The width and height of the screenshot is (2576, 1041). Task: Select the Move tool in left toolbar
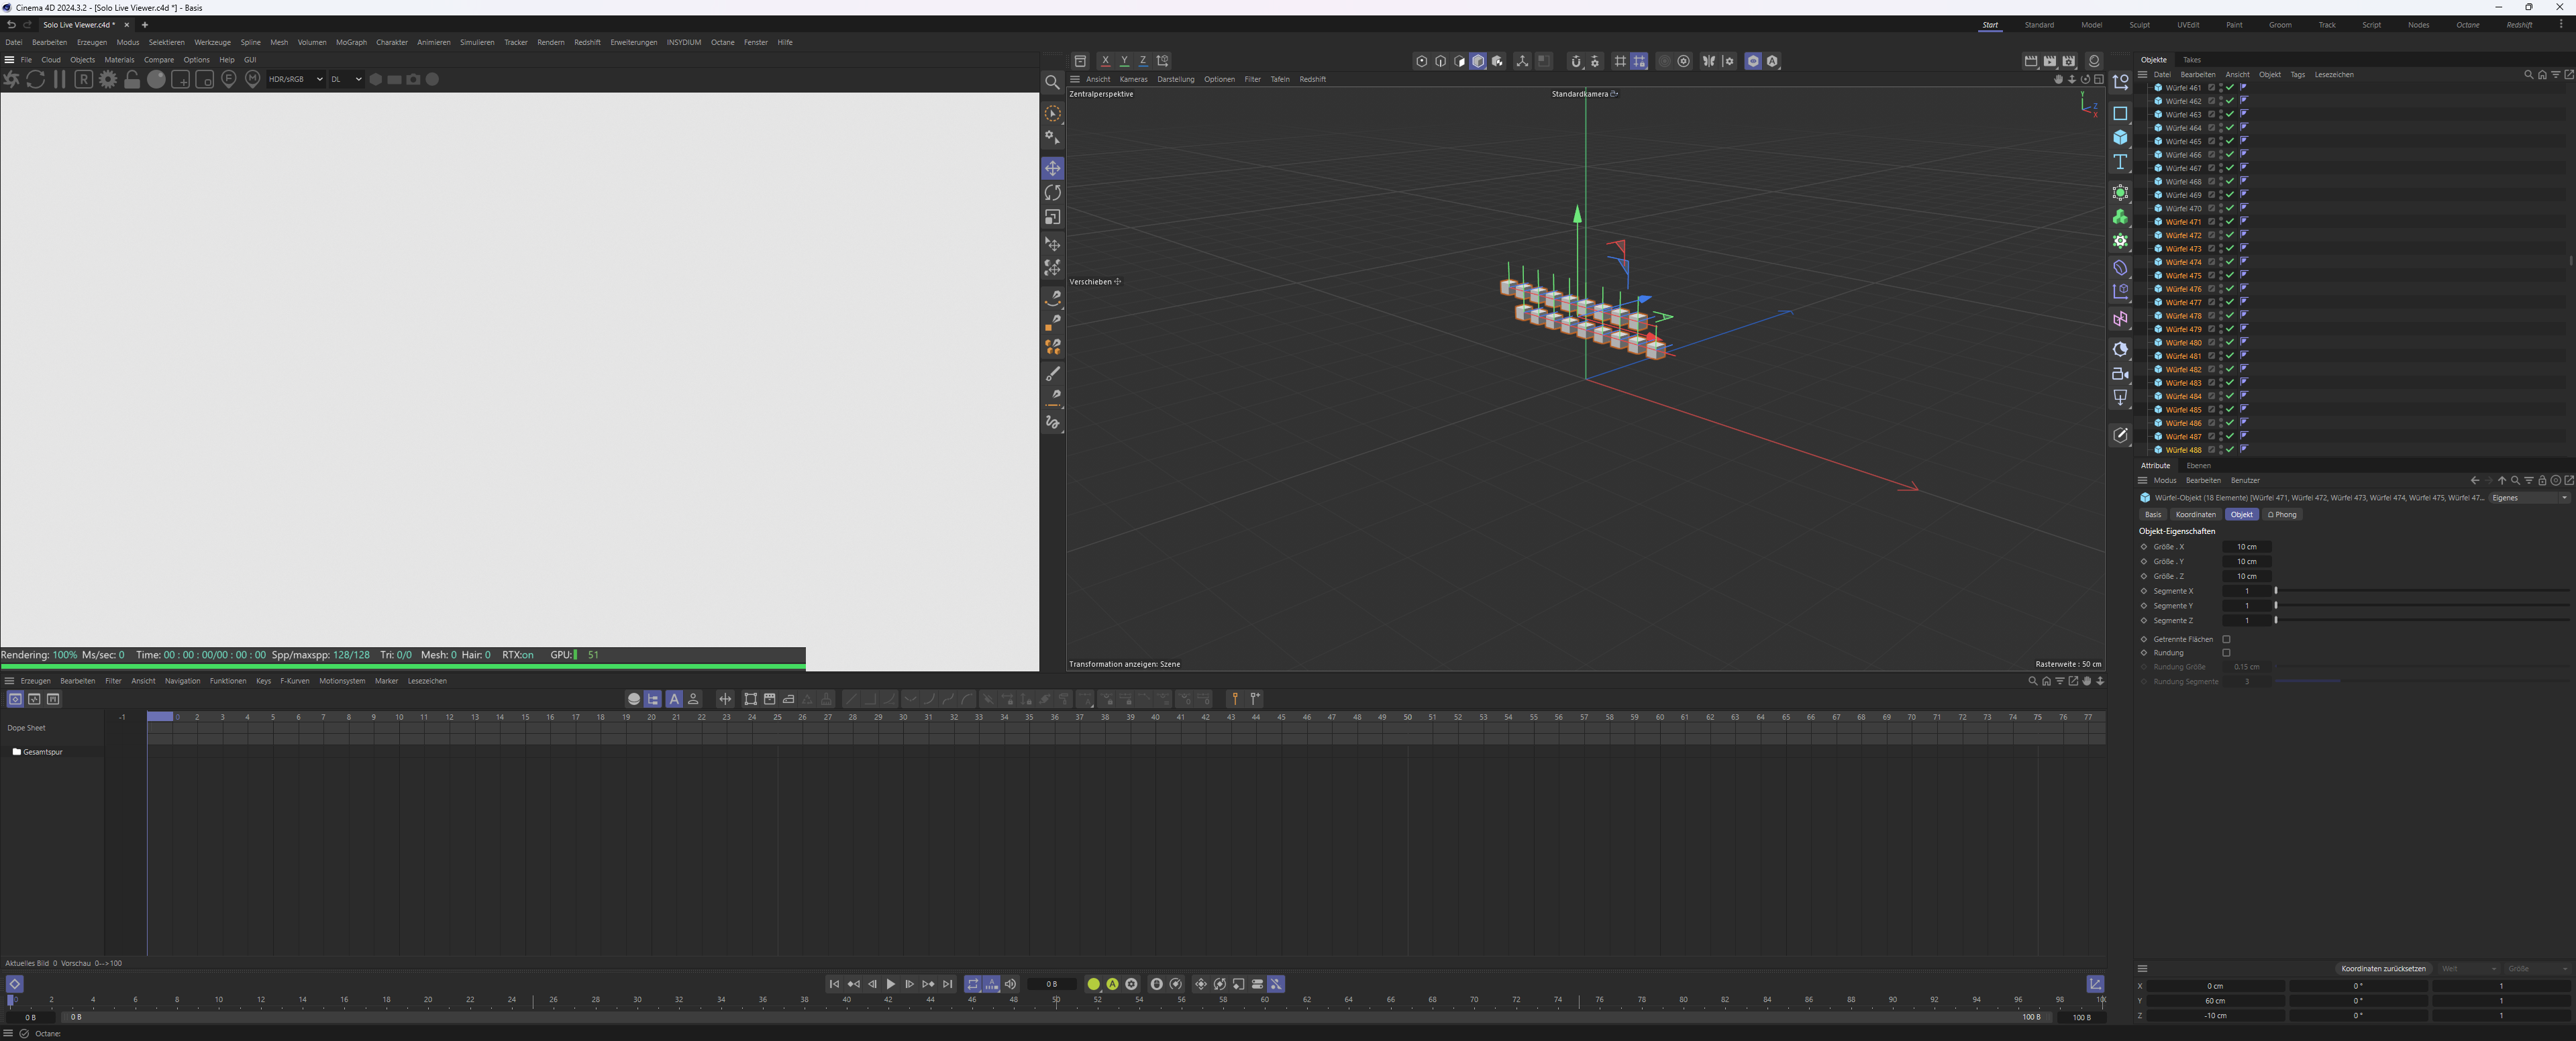(1052, 168)
